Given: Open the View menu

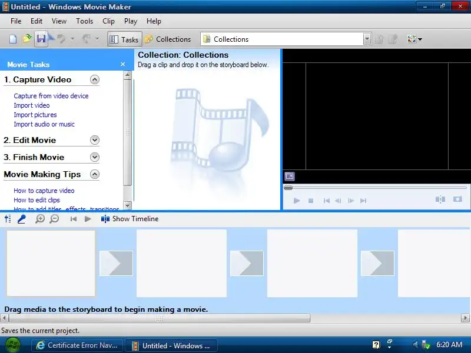Looking at the screenshot, I should tap(59, 21).
